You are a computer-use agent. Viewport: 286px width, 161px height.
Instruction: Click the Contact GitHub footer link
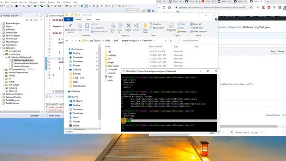(x=273, y=115)
